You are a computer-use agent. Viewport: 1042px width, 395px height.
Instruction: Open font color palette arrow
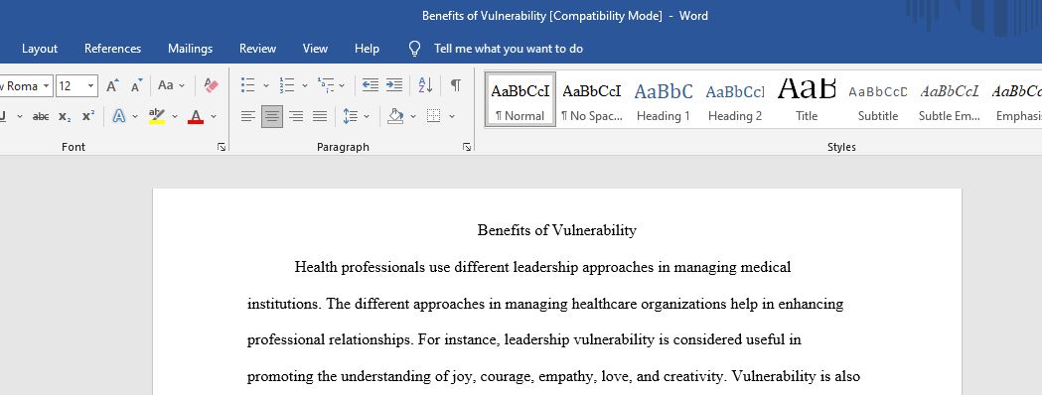point(214,116)
